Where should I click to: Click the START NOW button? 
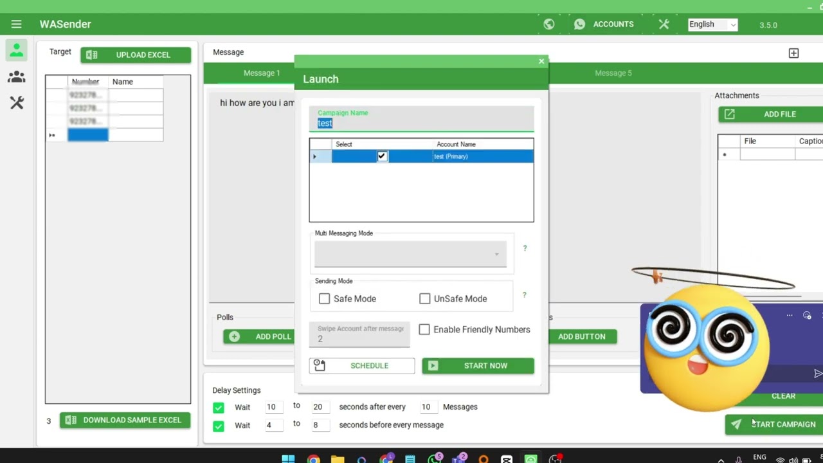pyautogui.click(x=478, y=366)
